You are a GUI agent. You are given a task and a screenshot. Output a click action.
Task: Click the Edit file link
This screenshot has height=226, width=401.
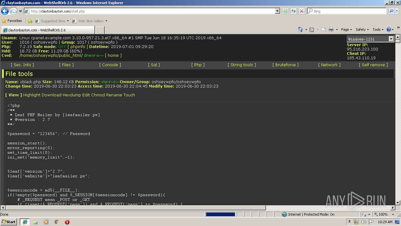(x=86, y=95)
